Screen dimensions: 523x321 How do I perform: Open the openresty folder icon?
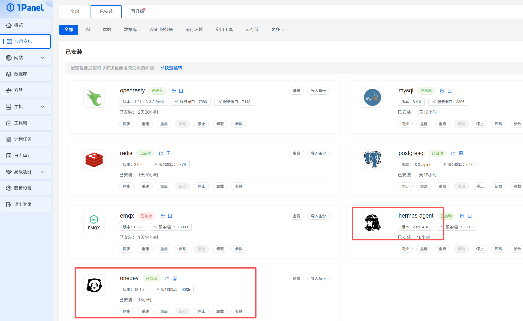tap(174, 91)
